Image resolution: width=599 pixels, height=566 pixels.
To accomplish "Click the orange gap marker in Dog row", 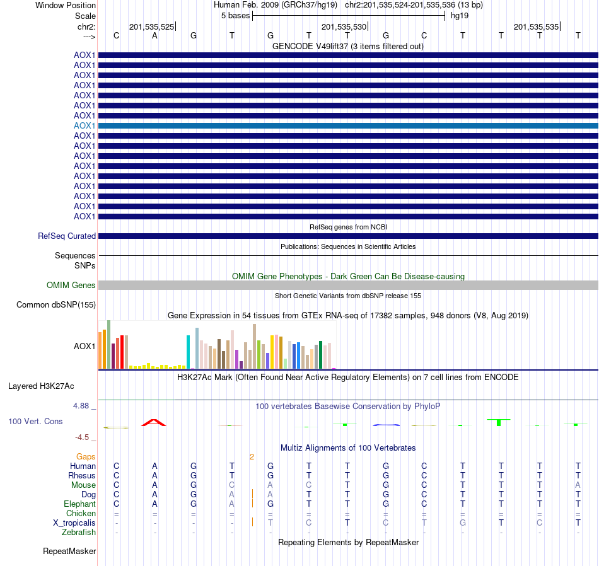I will pos(252,494).
